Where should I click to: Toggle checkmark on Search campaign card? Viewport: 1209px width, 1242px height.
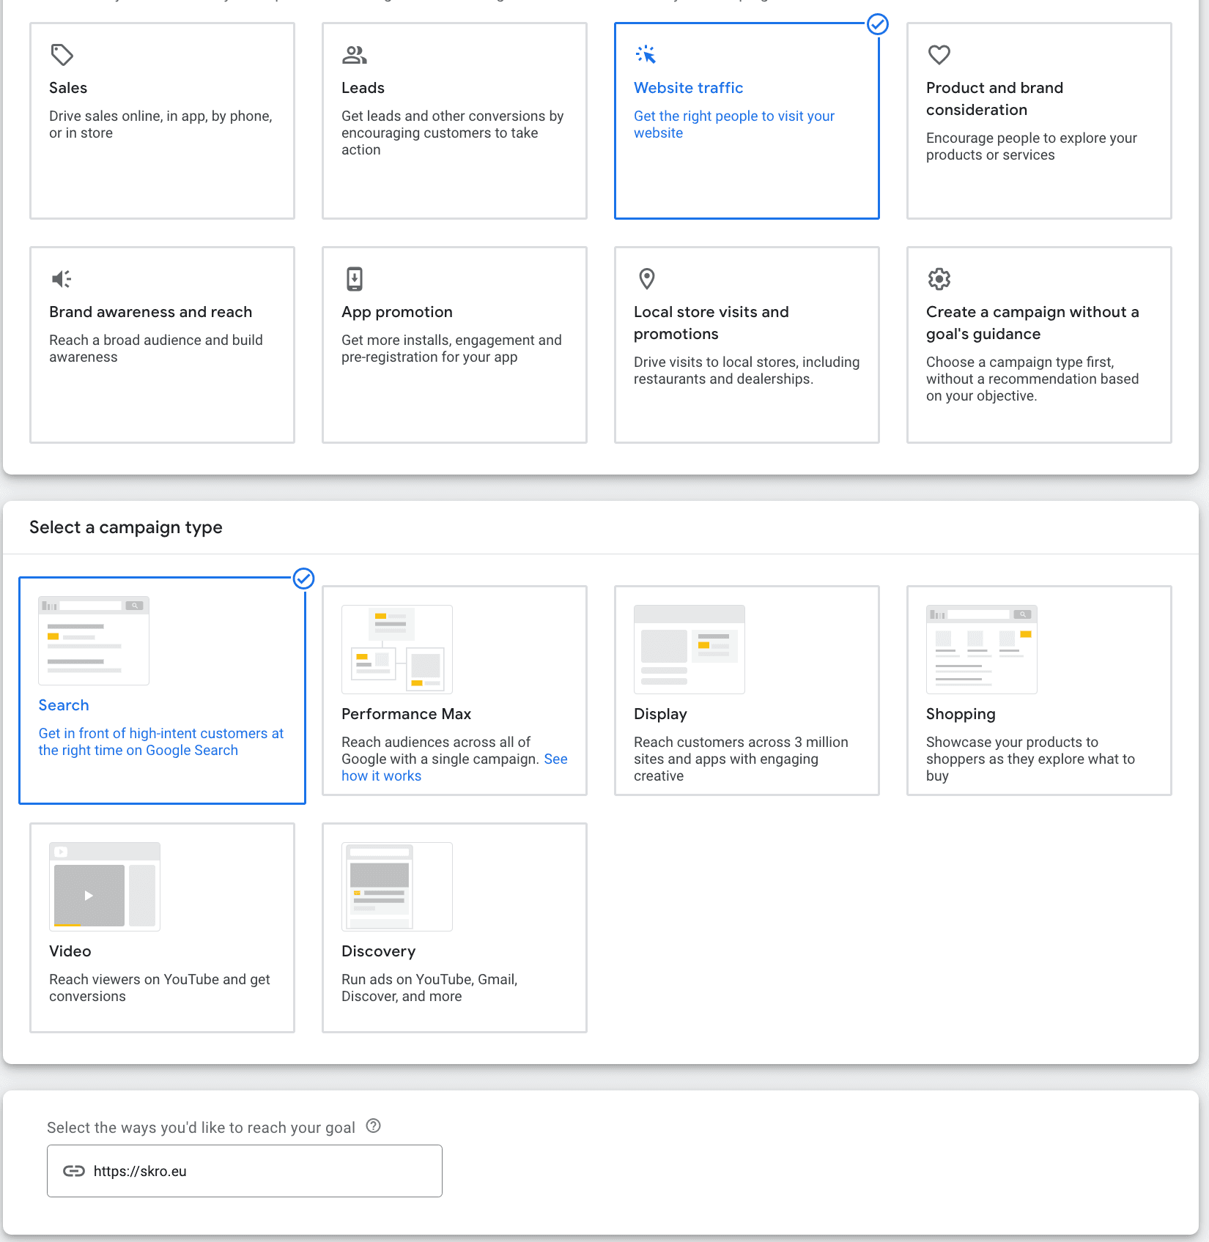pos(303,579)
